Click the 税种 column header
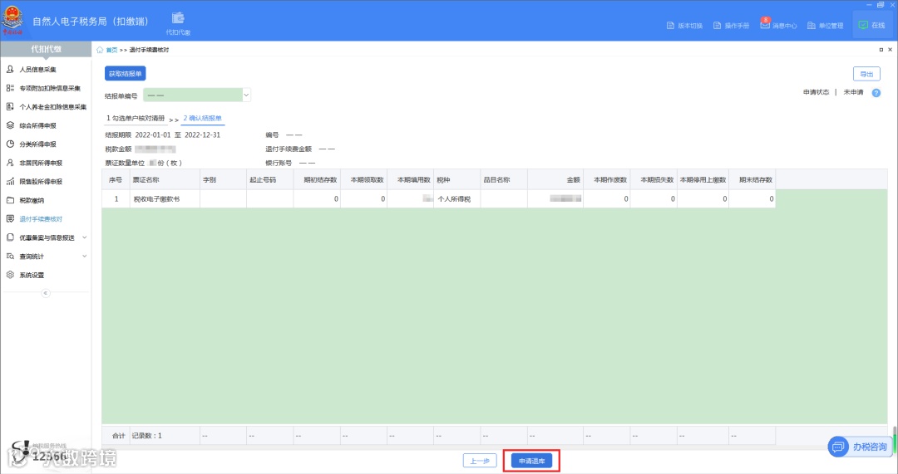The height and width of the screenshot is (474, 898). [x=457, y=179]
